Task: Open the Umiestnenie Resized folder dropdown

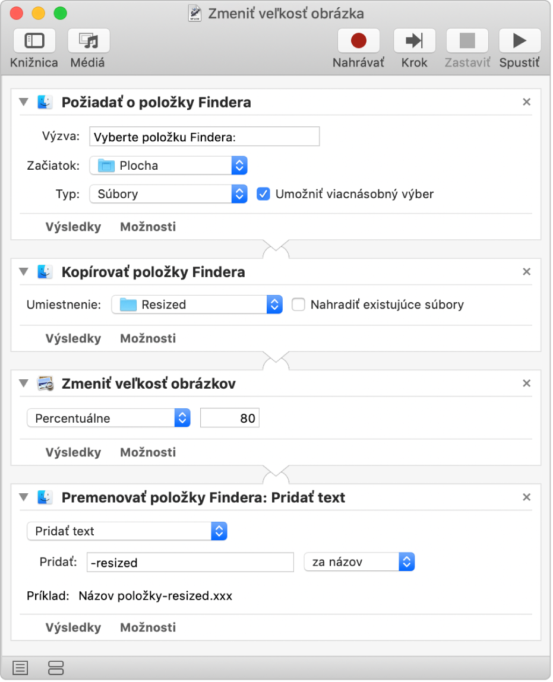Action: point(197,305)
